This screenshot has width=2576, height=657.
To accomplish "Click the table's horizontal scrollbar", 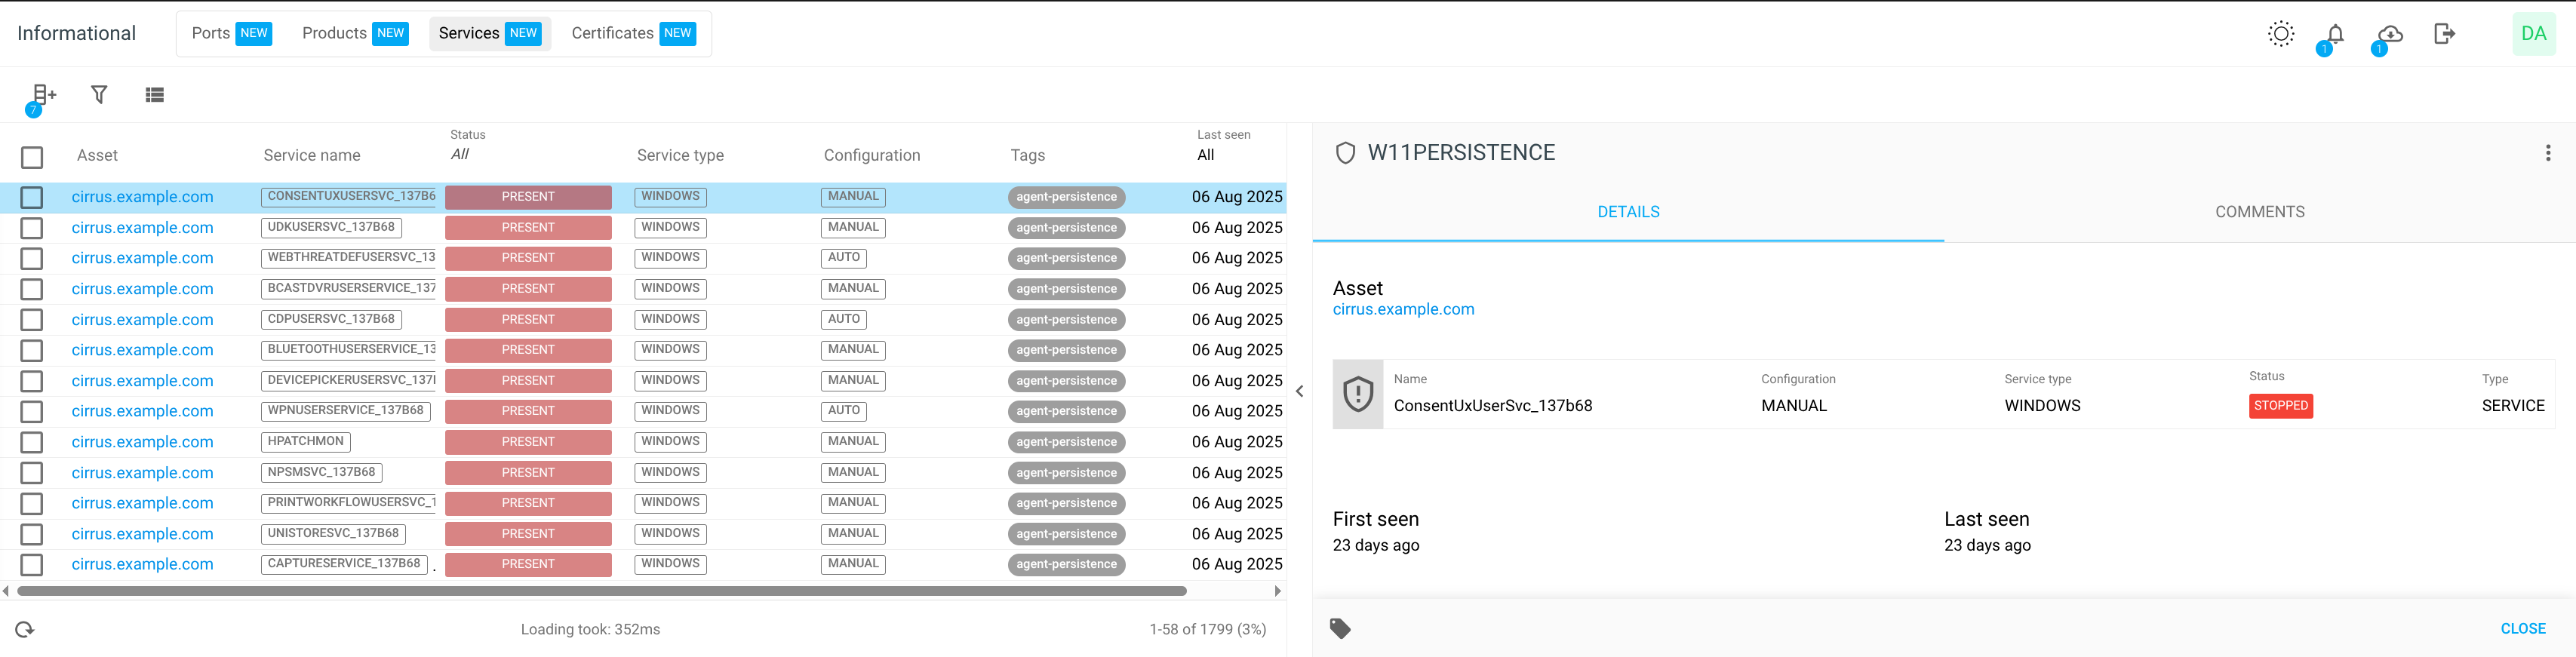I will [x=601, y=591].
